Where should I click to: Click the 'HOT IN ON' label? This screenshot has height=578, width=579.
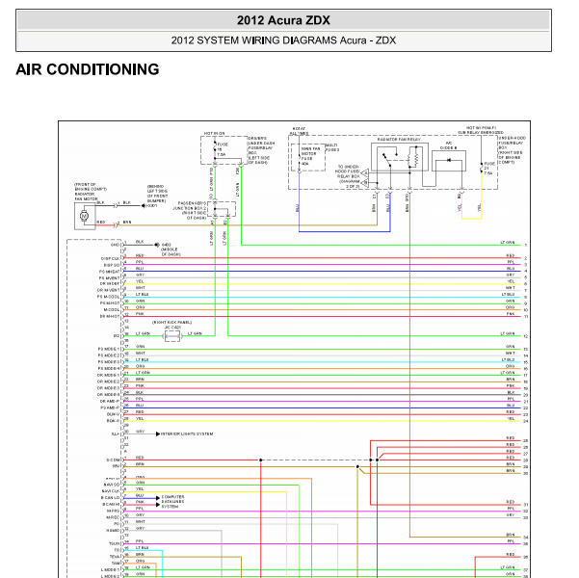[214, 133]
